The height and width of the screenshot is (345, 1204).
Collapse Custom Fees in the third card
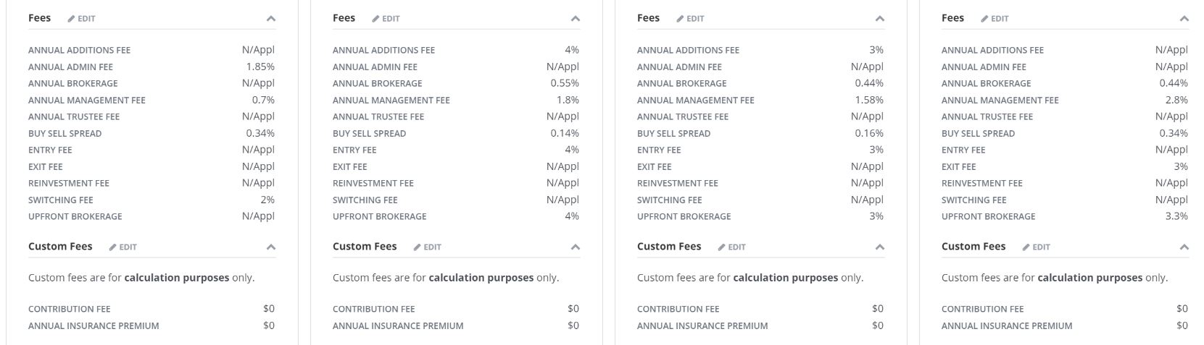[880, 247]
